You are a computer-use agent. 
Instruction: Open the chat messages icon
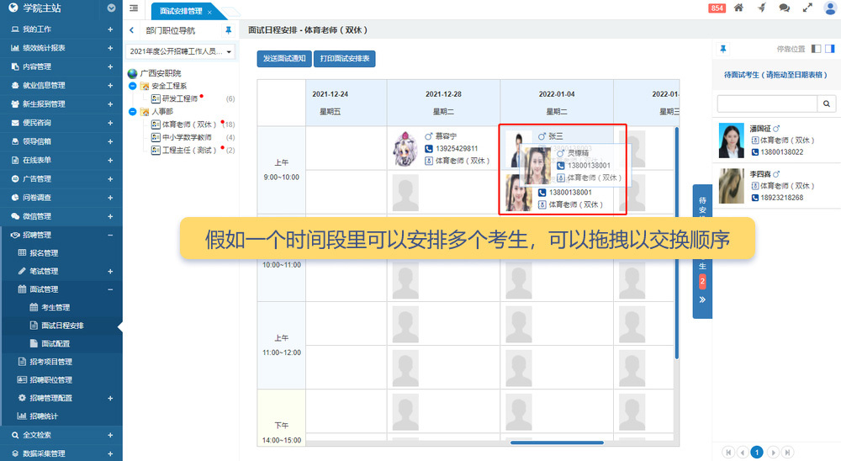[x=784, y=8]
